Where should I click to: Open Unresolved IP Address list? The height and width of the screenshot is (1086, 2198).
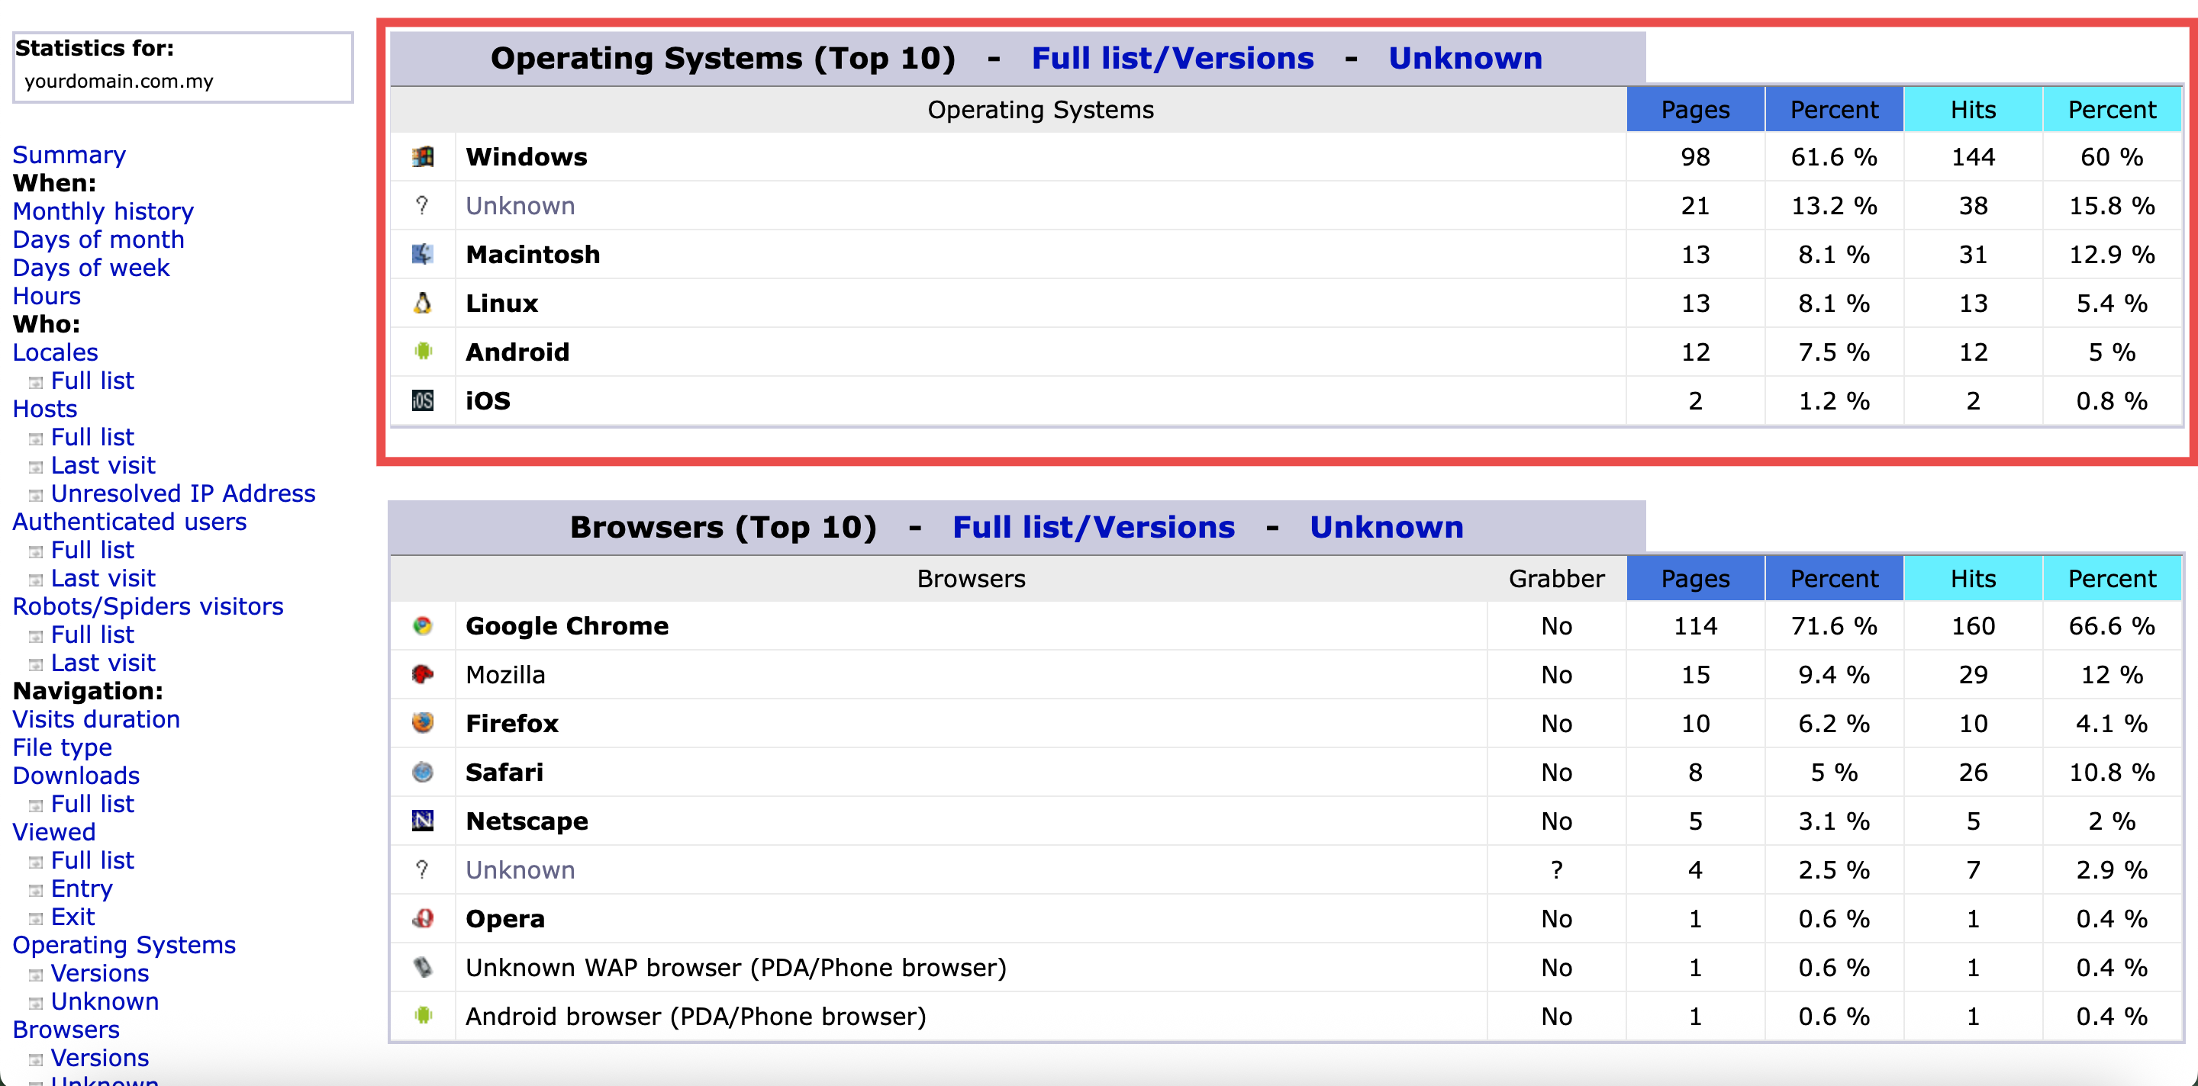coord(182,493)
